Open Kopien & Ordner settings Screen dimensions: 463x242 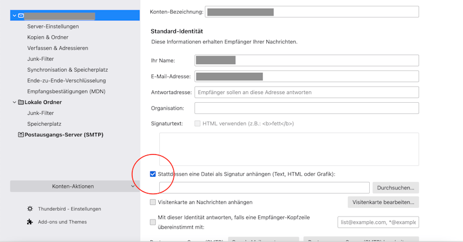pos(48,38)
